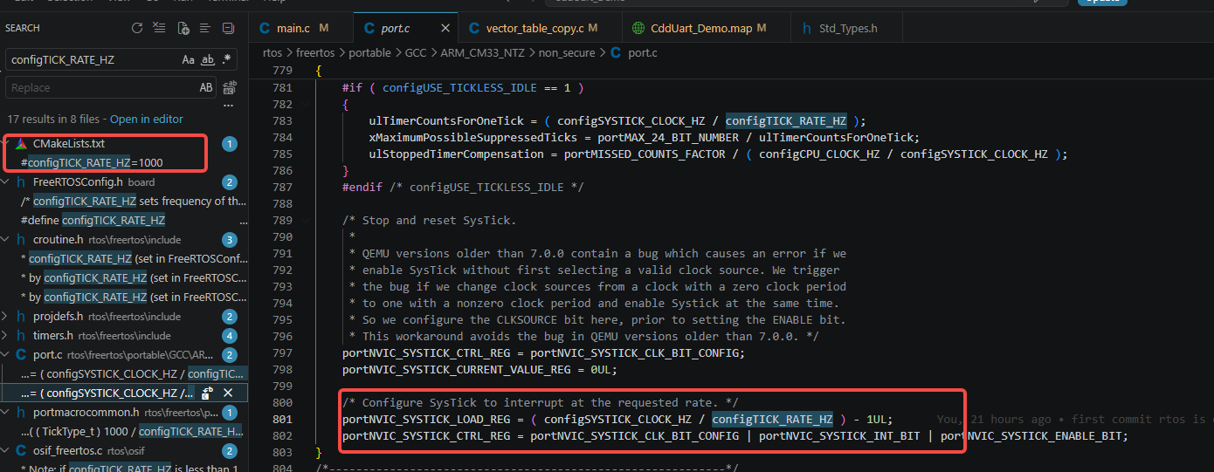Expand projdefs.h result group
Image resolution: width=1214 pixels, height=472 pixels.
tap(6, 316)
